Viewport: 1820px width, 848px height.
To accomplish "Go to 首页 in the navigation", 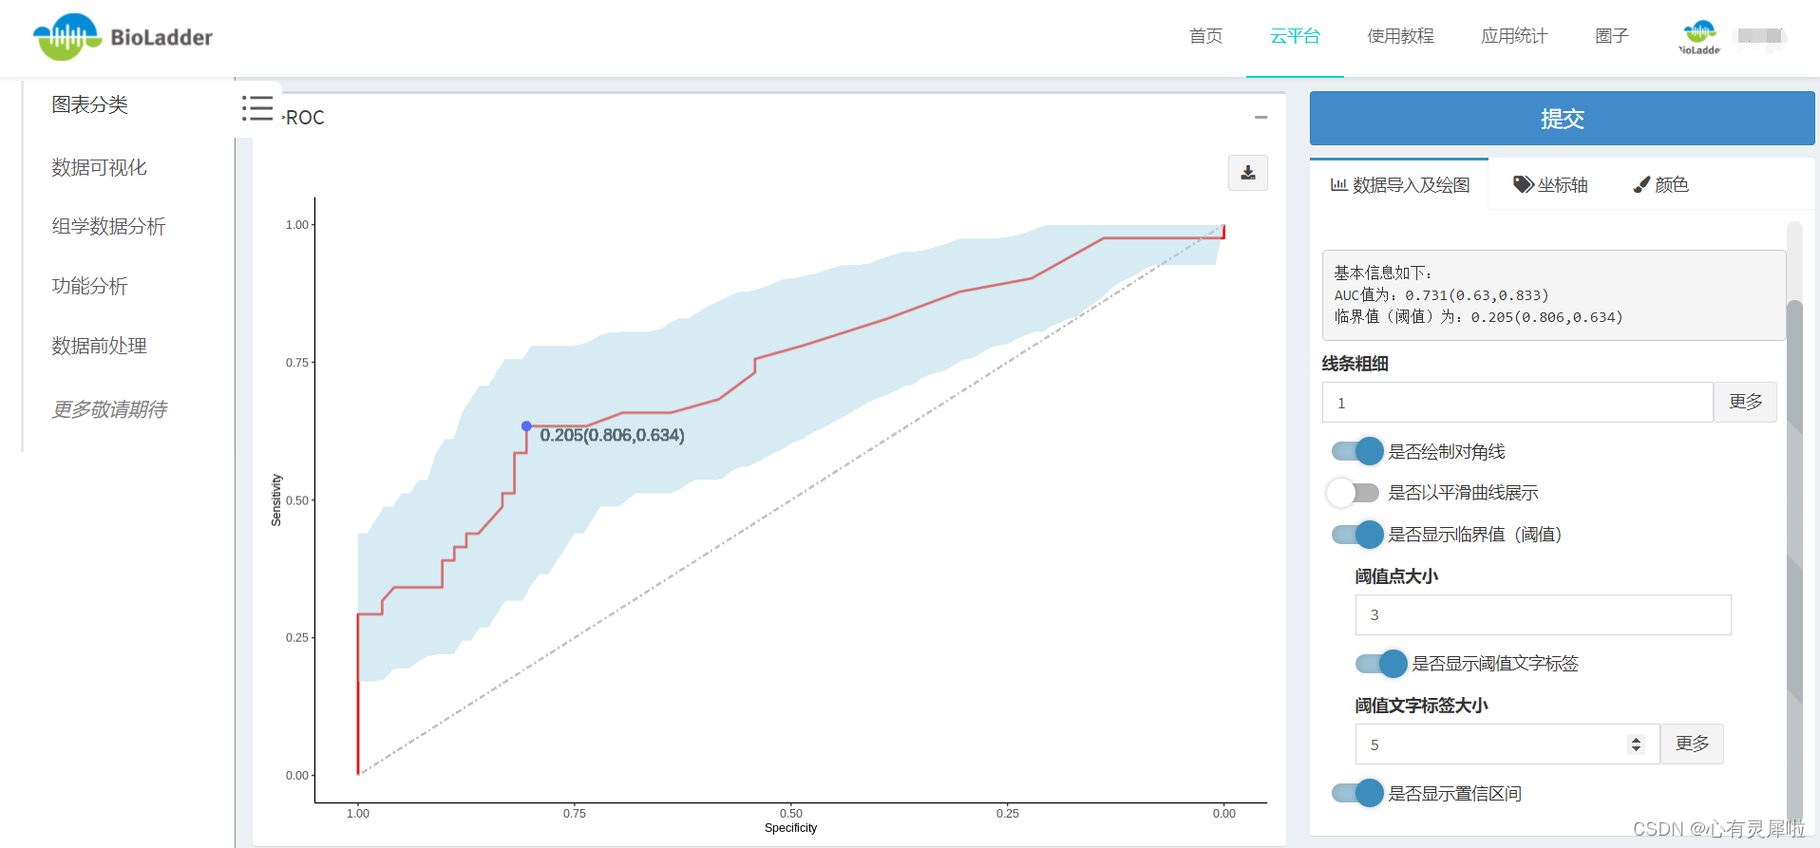I will click(1205, 36).
